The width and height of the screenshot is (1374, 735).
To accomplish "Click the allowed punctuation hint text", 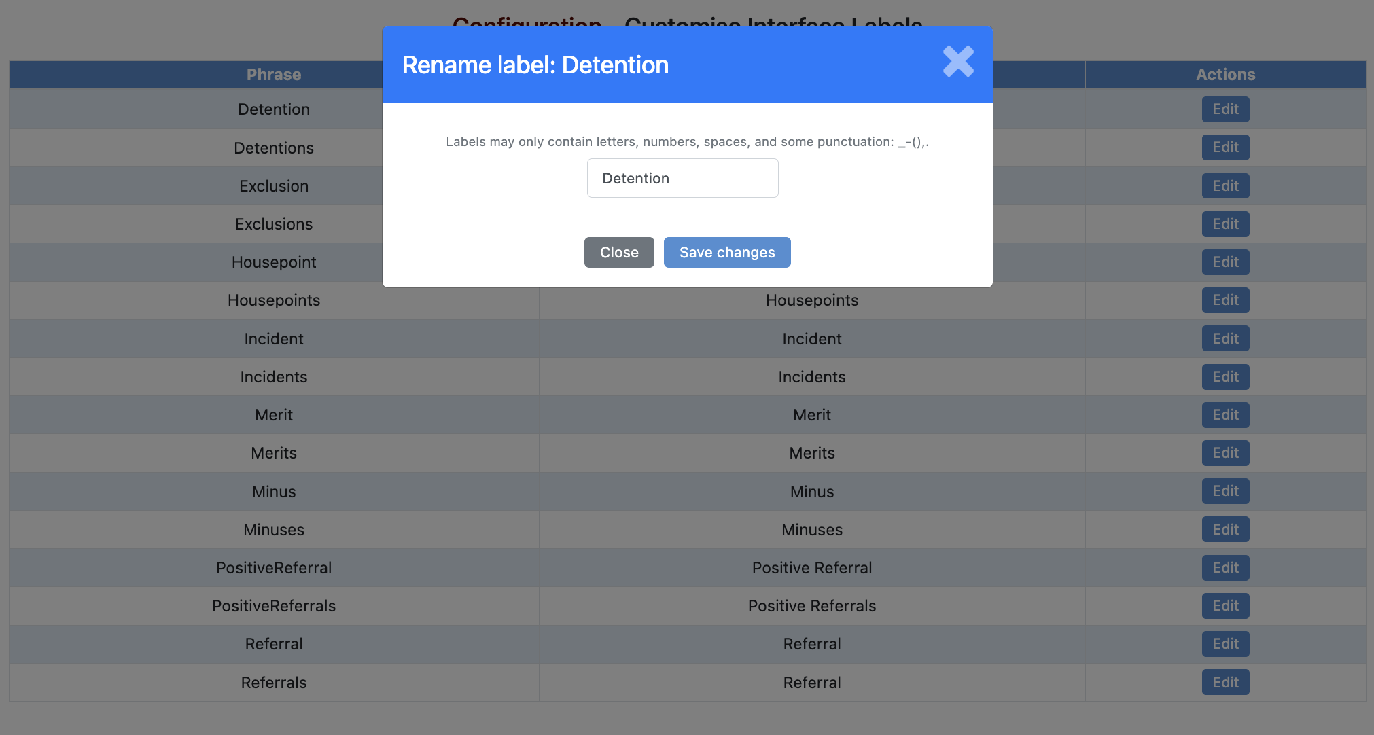I will pyautogui.click(x=687, y=142).
